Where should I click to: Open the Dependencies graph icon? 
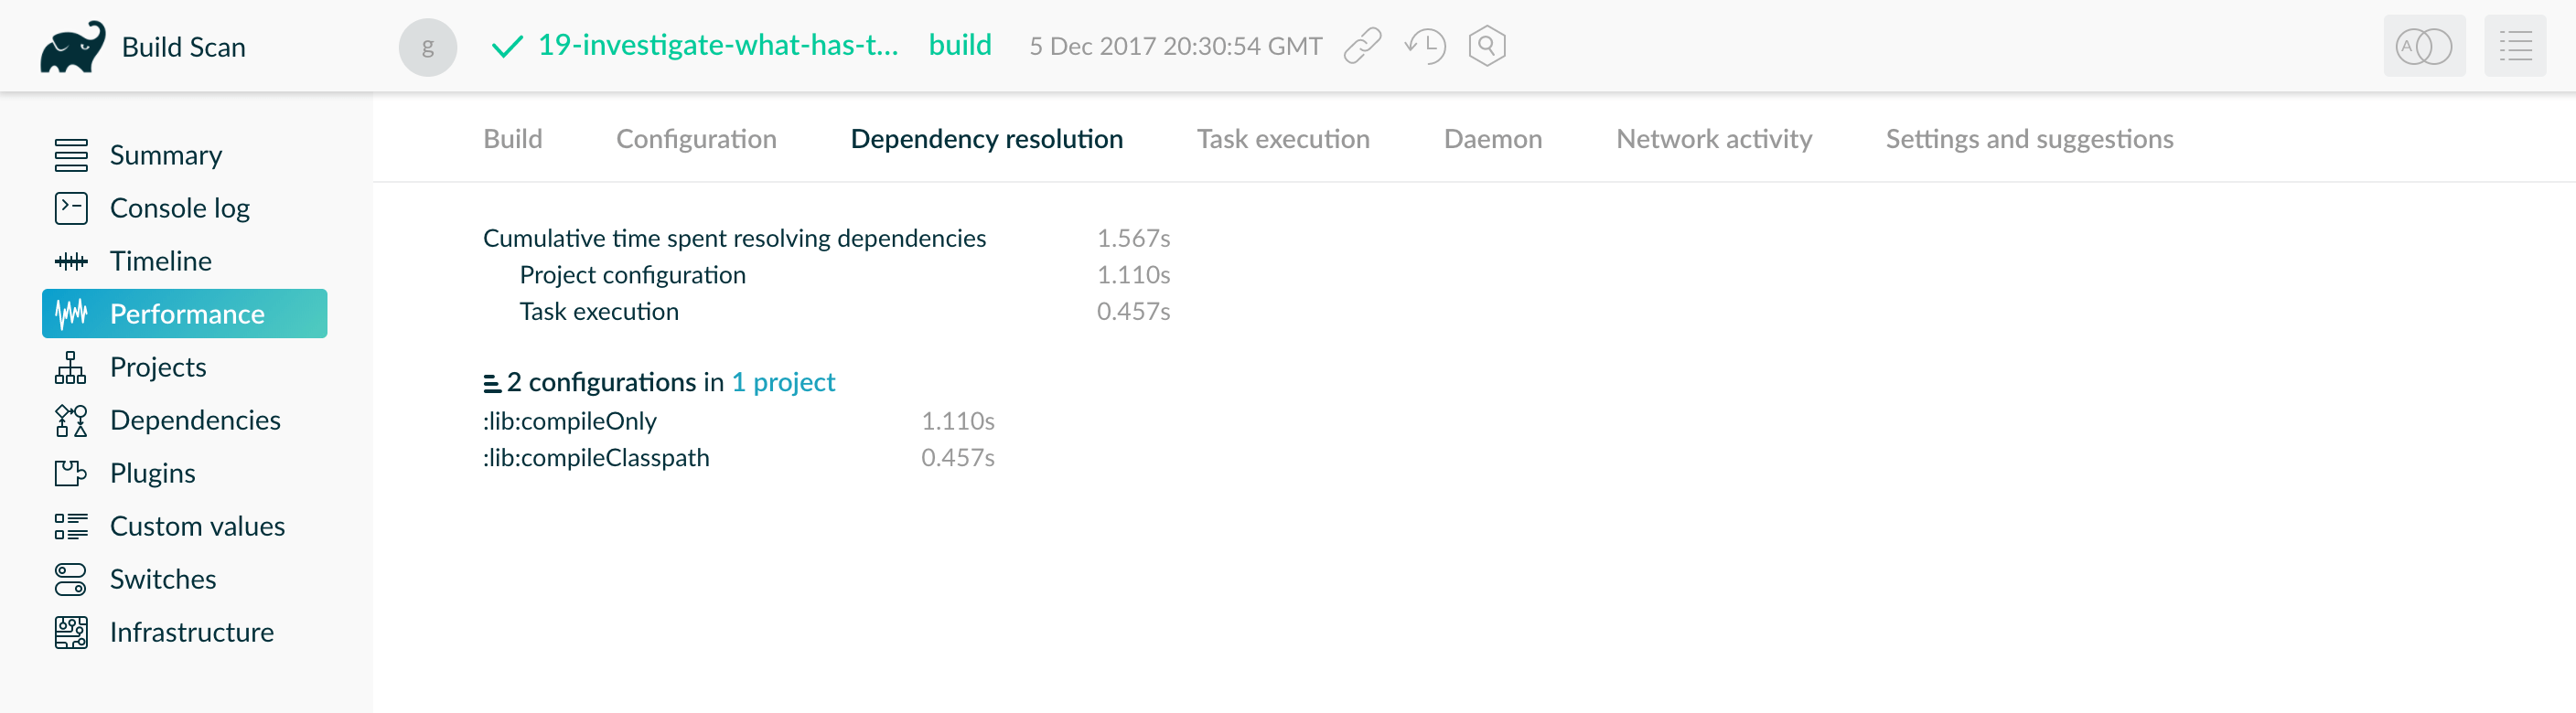[x=70, y=420]
